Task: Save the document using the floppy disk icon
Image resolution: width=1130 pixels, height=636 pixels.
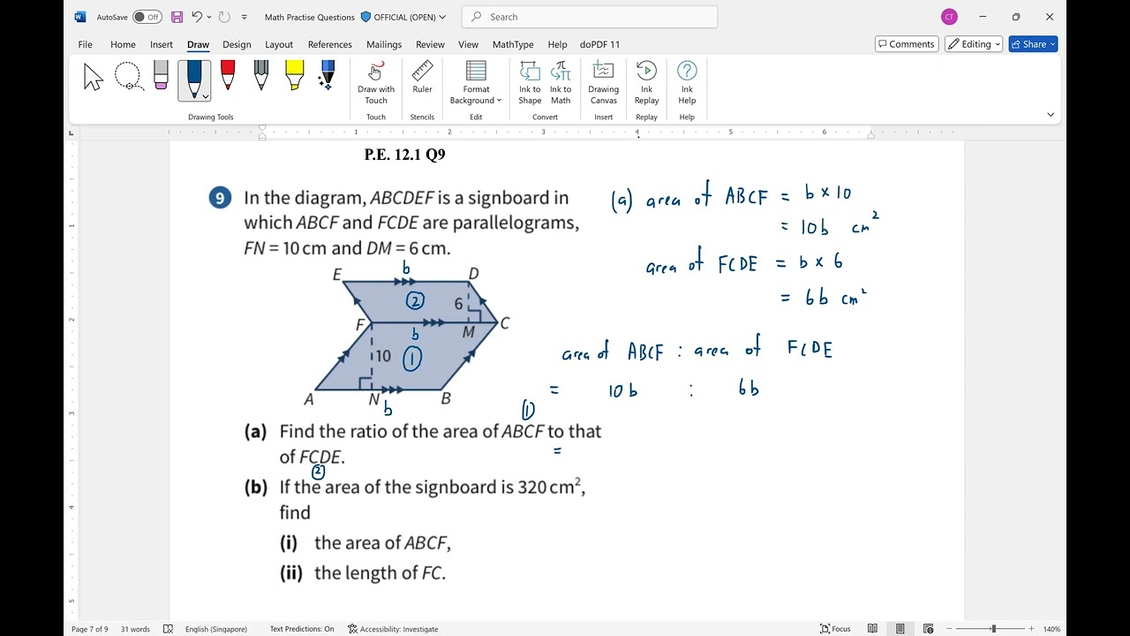Action: (177, 17)
